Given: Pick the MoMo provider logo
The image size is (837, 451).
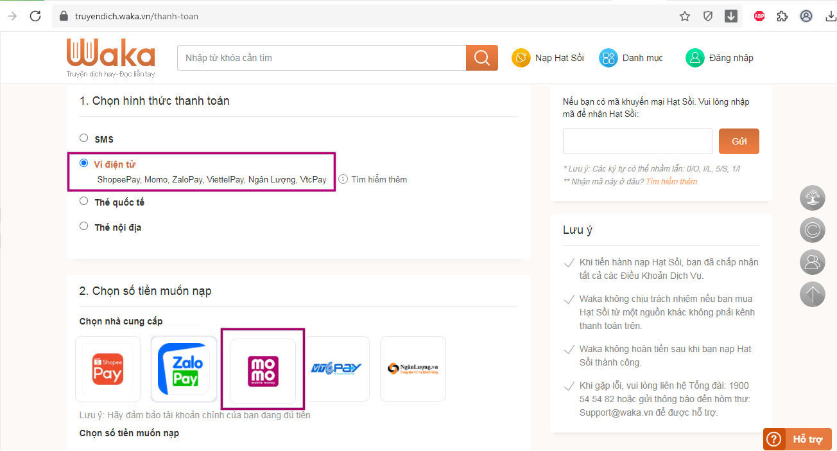Looking at the screenshot, I should click(x=263, y=371).
